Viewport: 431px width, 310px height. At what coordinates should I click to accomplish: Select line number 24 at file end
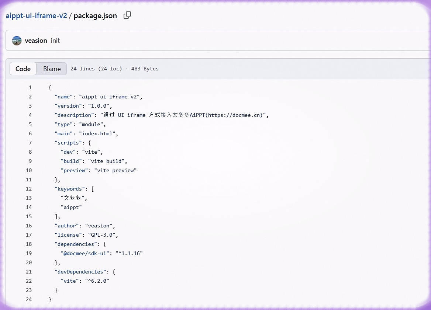pyautogui.click(x=29, y=300)
